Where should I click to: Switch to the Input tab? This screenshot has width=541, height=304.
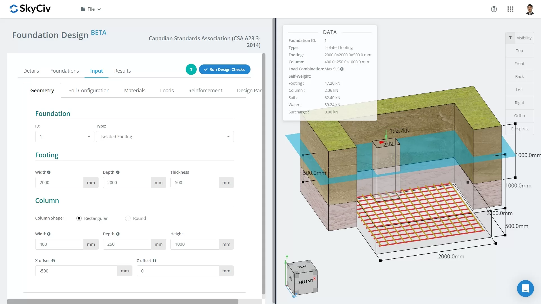(x=96, y=71)
